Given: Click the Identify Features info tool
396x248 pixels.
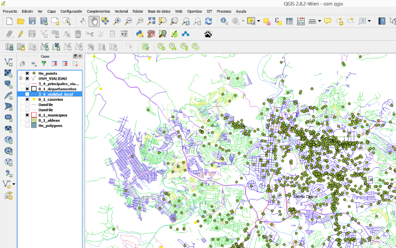Looking at the screenshot, I should click(224, 21).
